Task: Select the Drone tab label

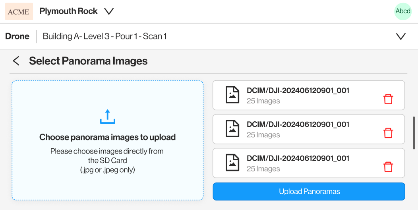Action: coord(17,36)
